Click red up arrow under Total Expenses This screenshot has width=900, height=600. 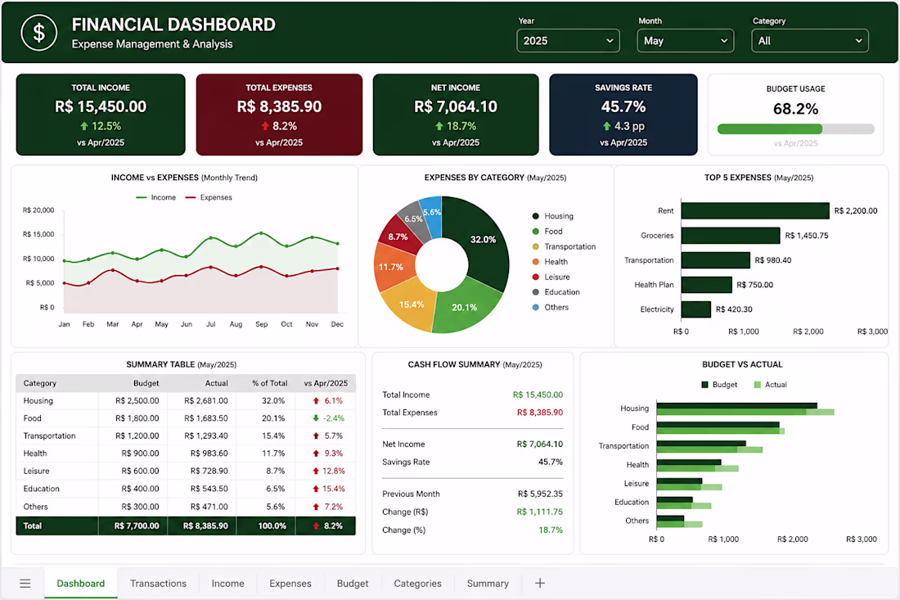pyautogui.click(x=264, y=126)
